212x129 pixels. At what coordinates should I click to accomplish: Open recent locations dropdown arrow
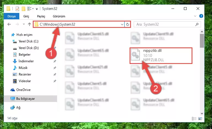click(x=24, y=24)
